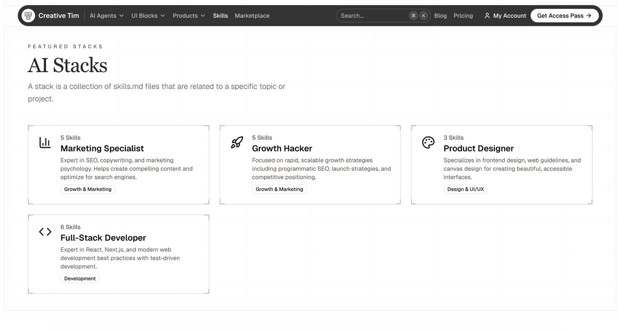Screen dimensions: 620x330
Task: Open the Blog page link
Action: (441, 15)
